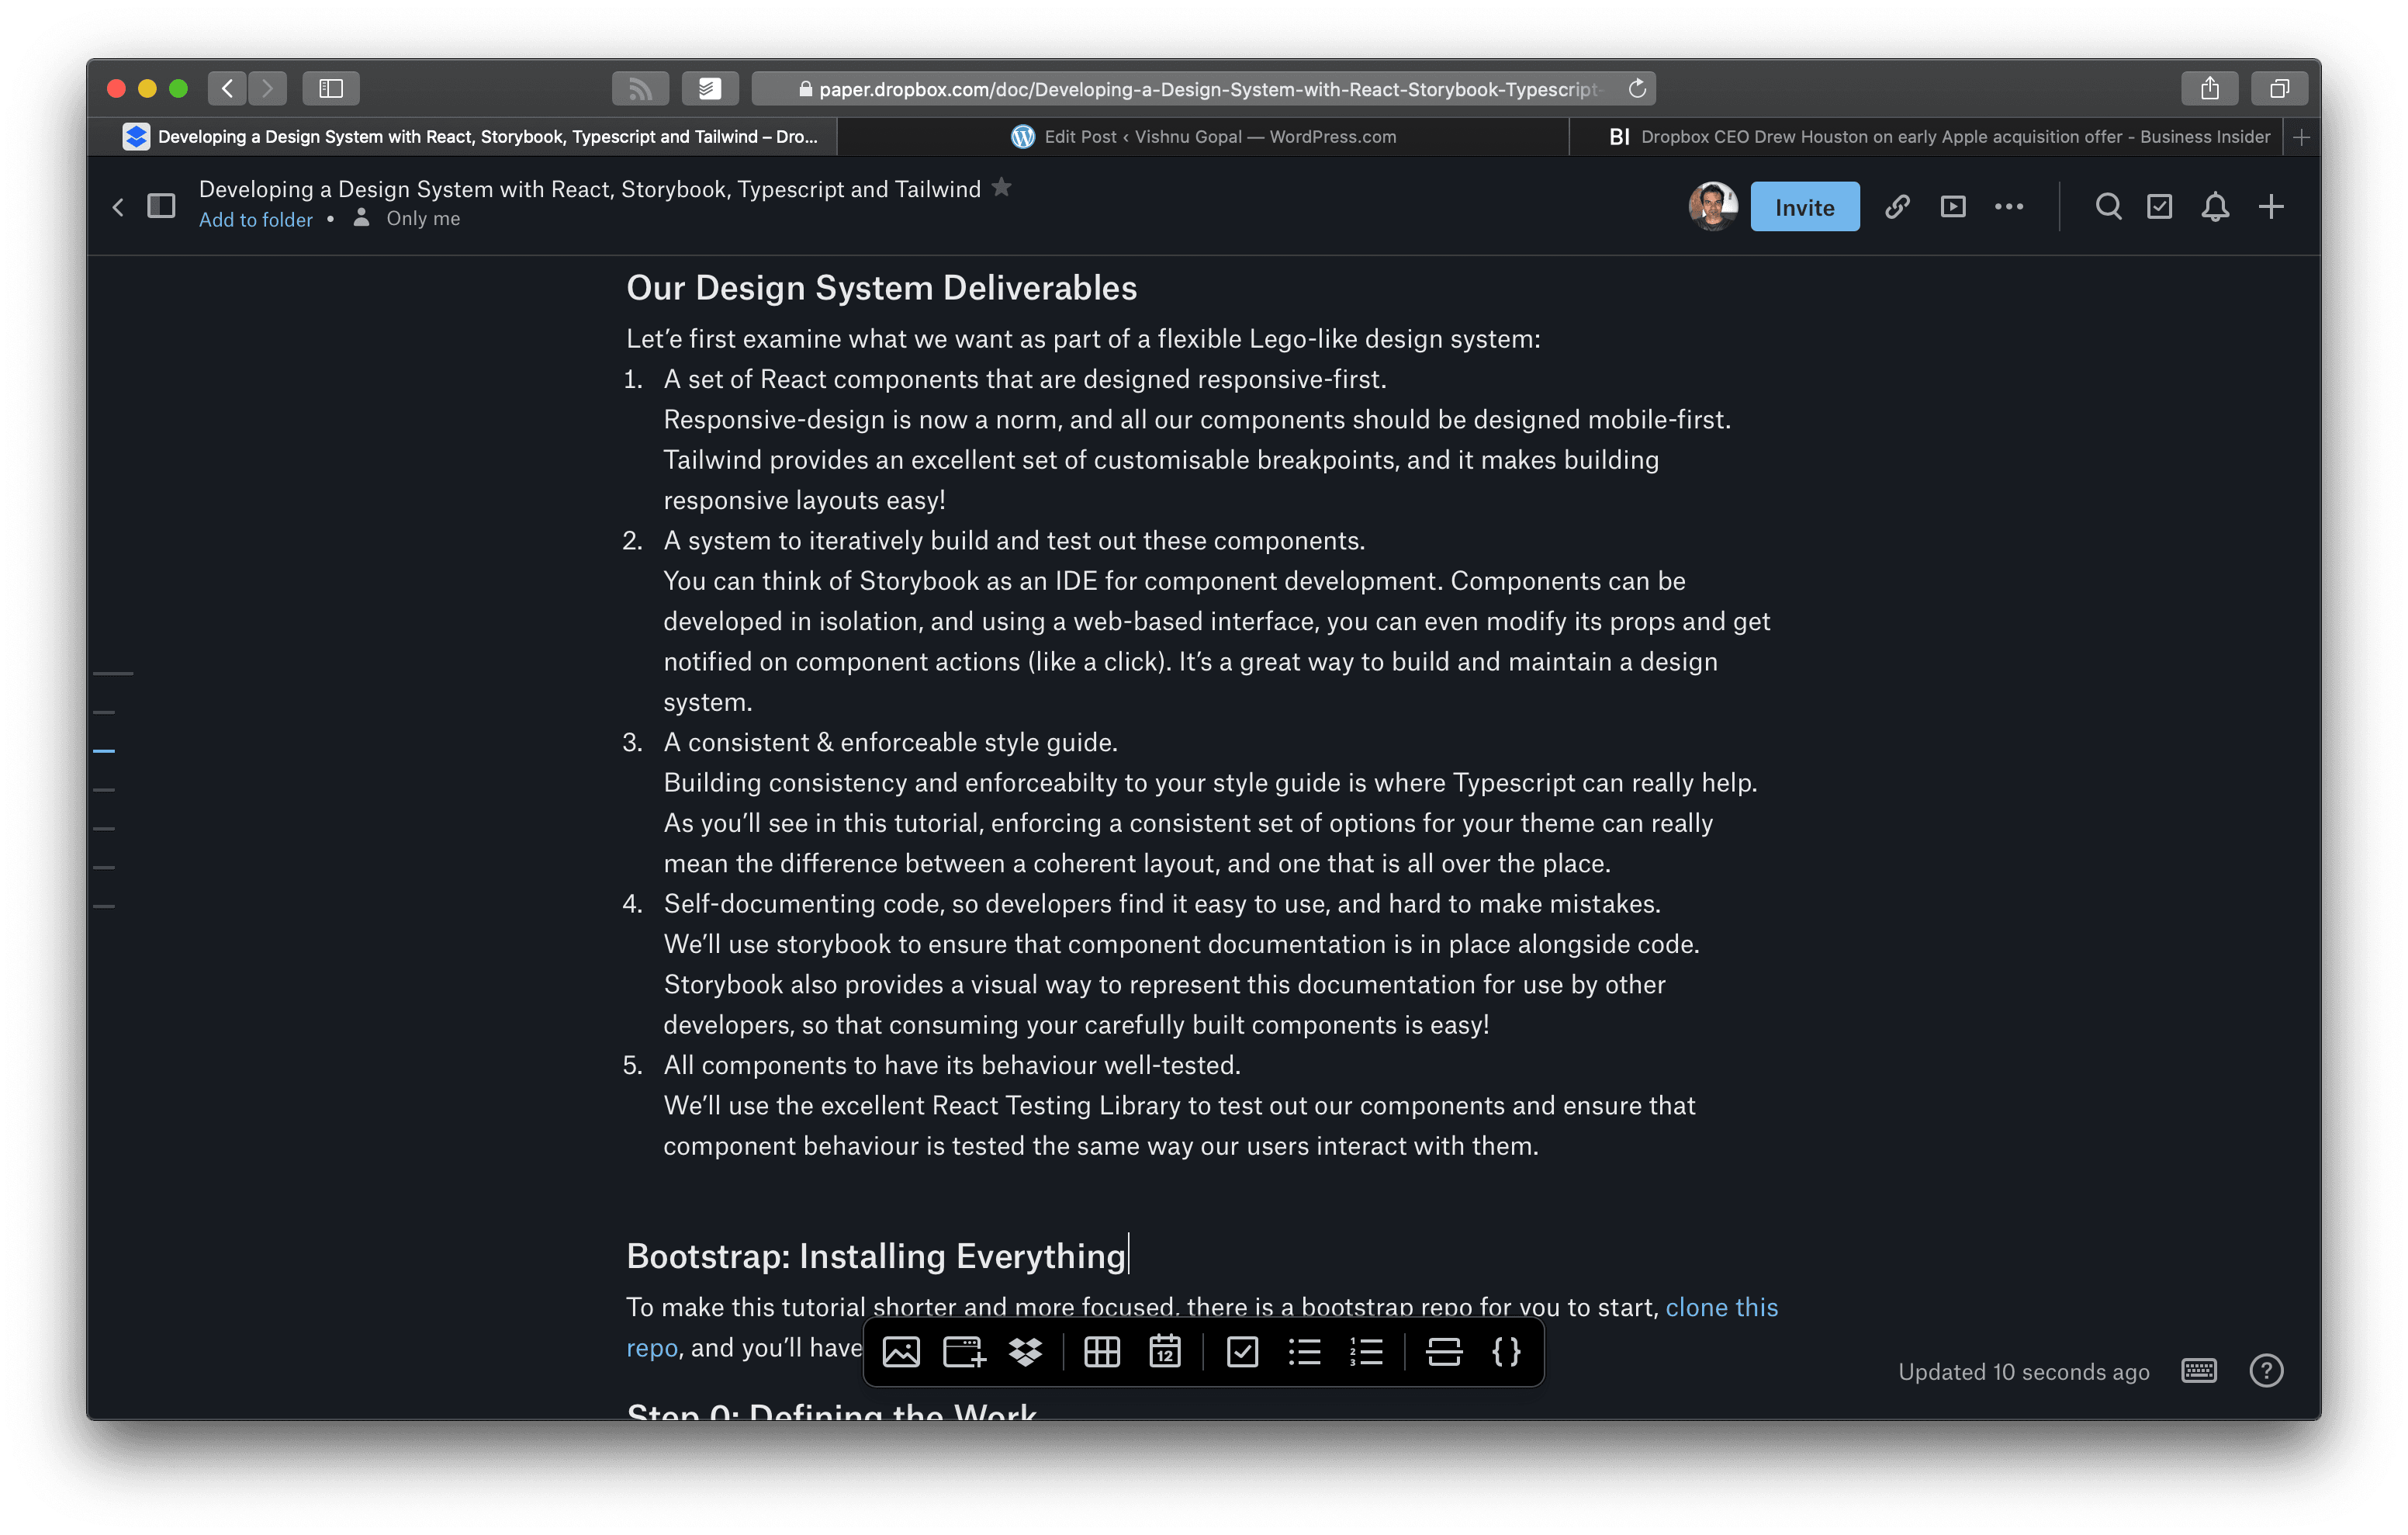2408x1535 pixels.
Task: Switch to the WordPress Edit Post tab
Action: 1203,137
